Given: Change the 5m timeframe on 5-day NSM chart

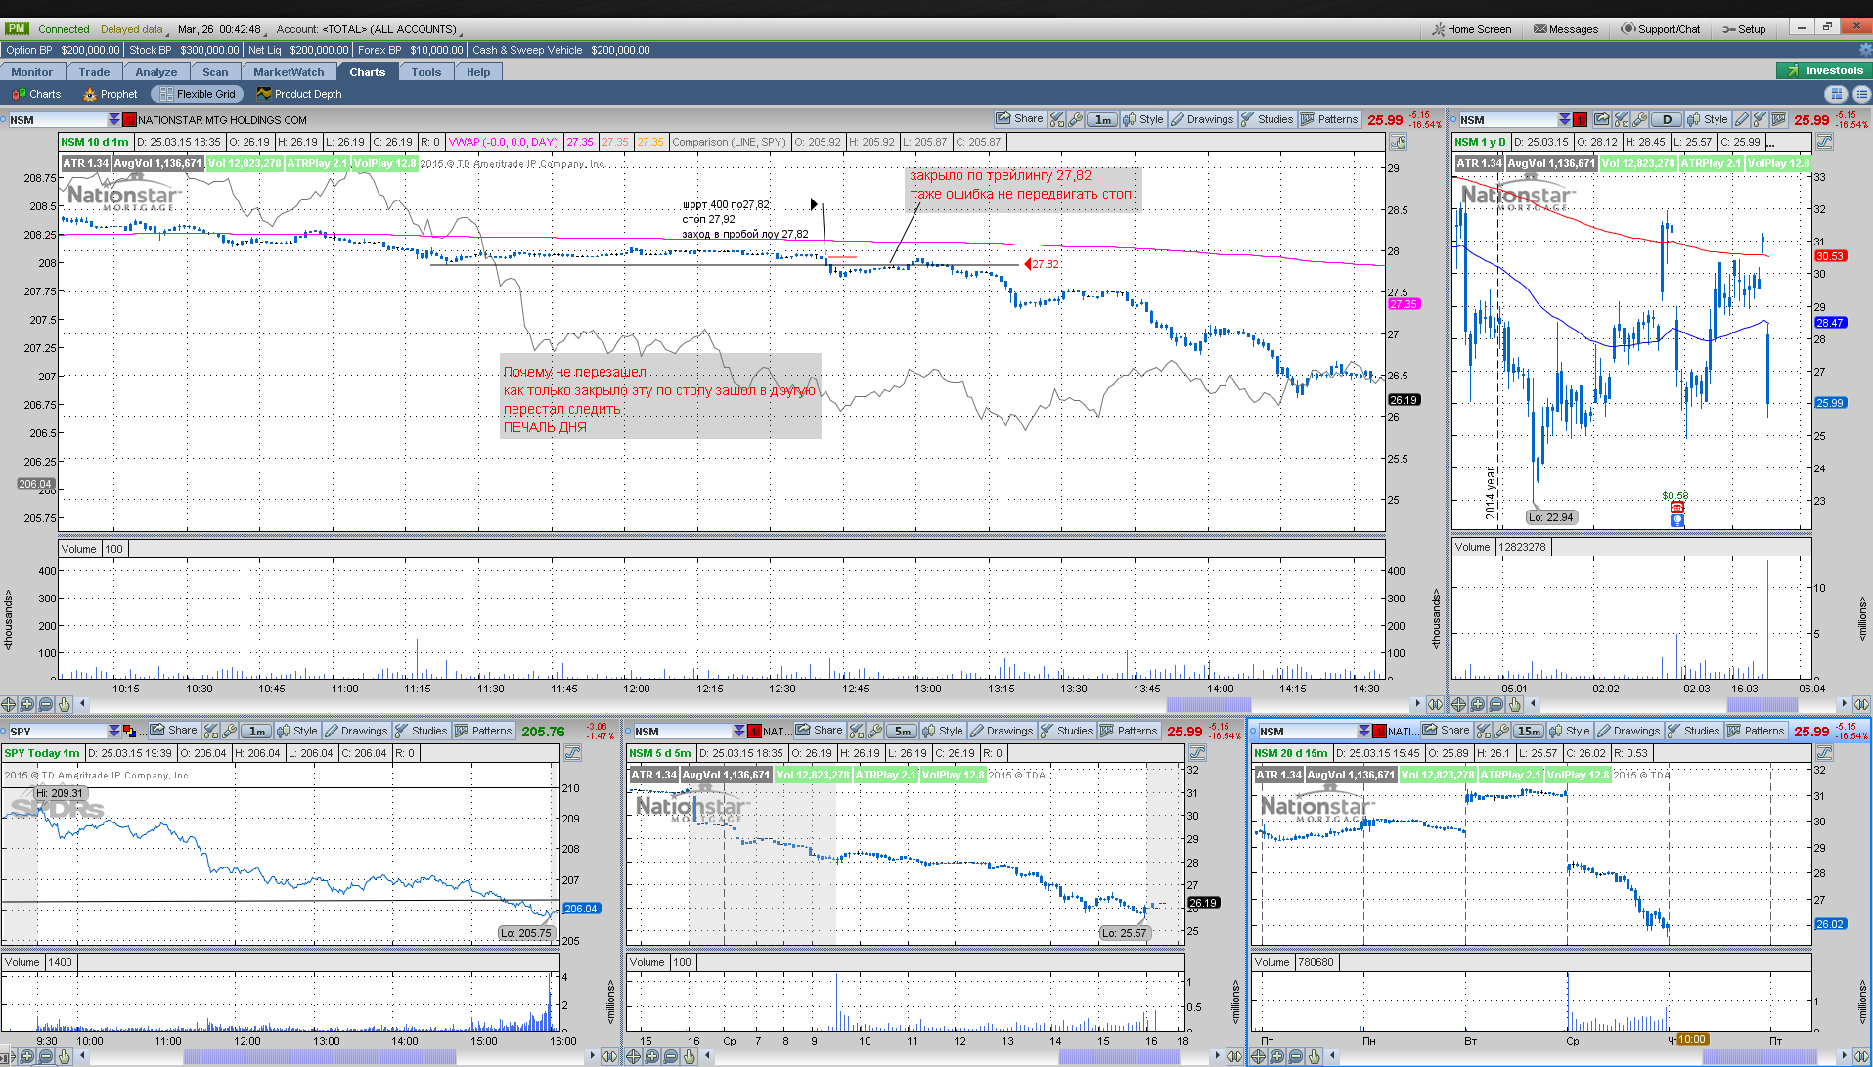Looking at the screenshot, I should (x=902, y=731).
